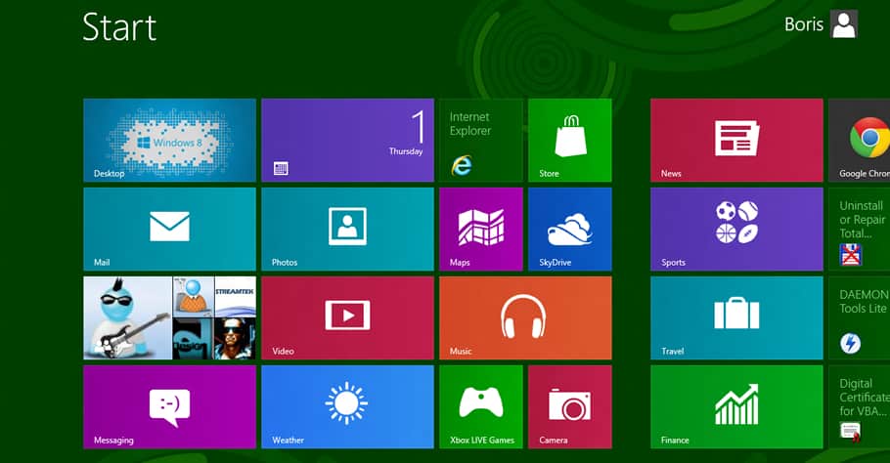The width and height of the screenshot is (890, 463).
Task: Open the Calendar tile showing Thursday
Action: click(x=347, y=140)
